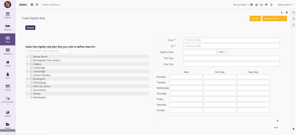Check the Central Istanbul checkbox
Image resolution: width=296 pixels, height=135 pixels.
pos(31,75)
